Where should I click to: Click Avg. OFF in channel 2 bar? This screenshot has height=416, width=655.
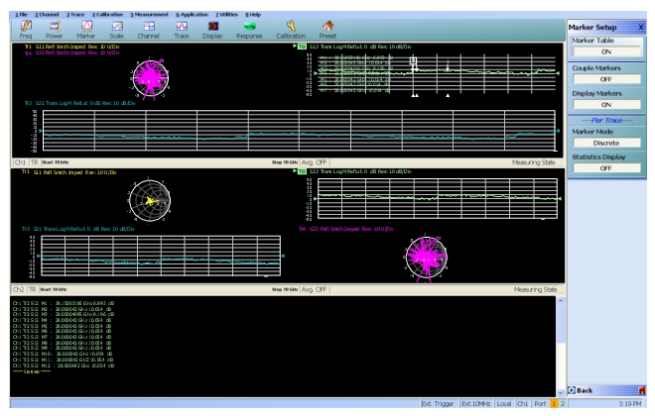[314, 289]
